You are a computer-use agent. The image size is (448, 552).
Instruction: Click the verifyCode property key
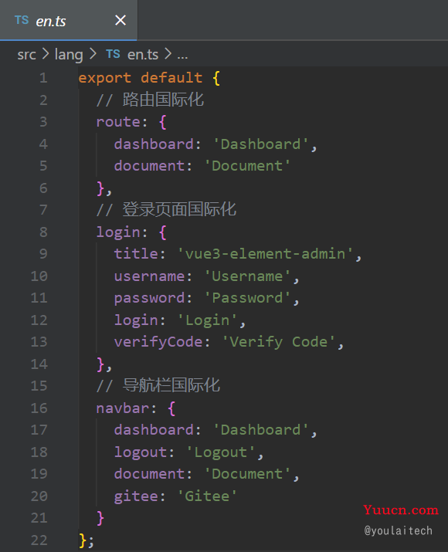pyautogui.click(x=158, y=342)
